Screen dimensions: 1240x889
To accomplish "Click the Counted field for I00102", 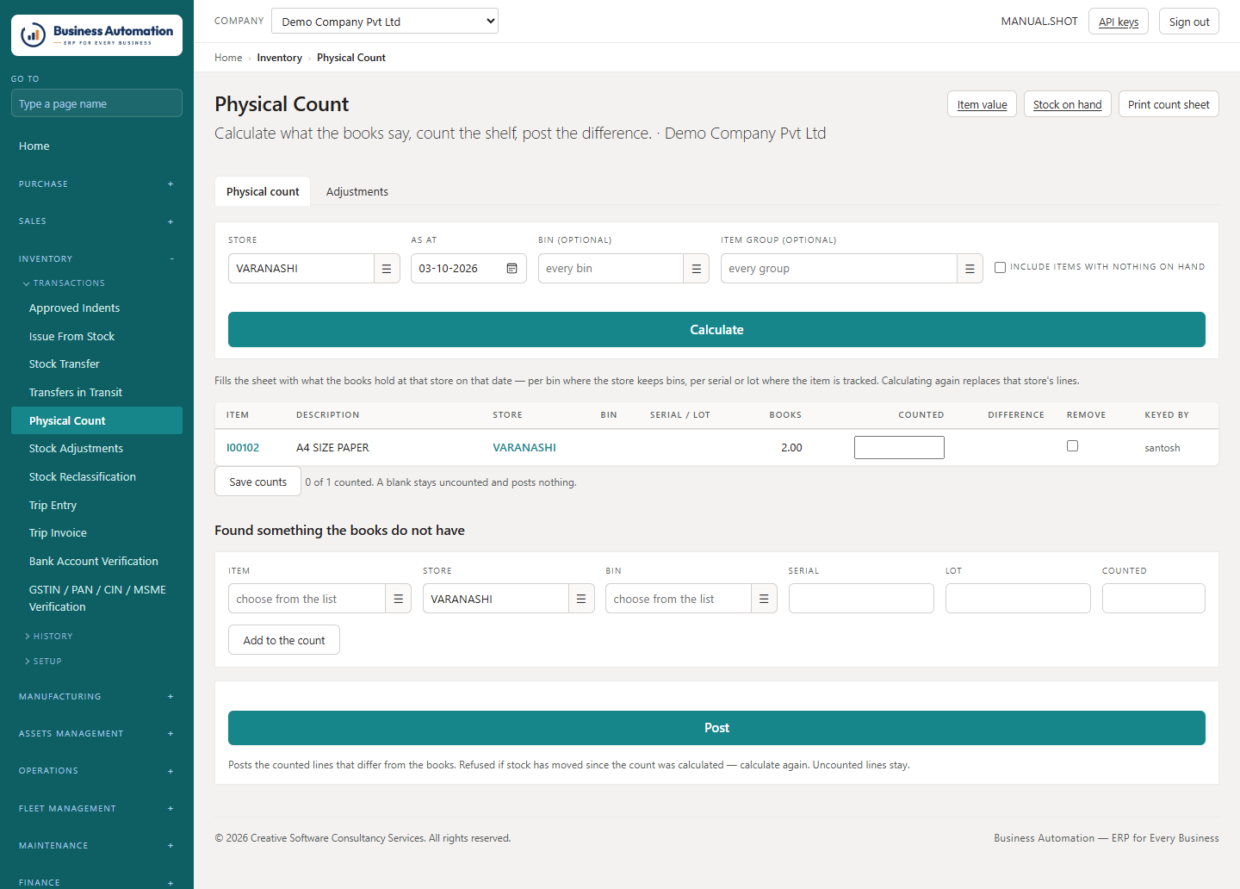I will point(899,447).
